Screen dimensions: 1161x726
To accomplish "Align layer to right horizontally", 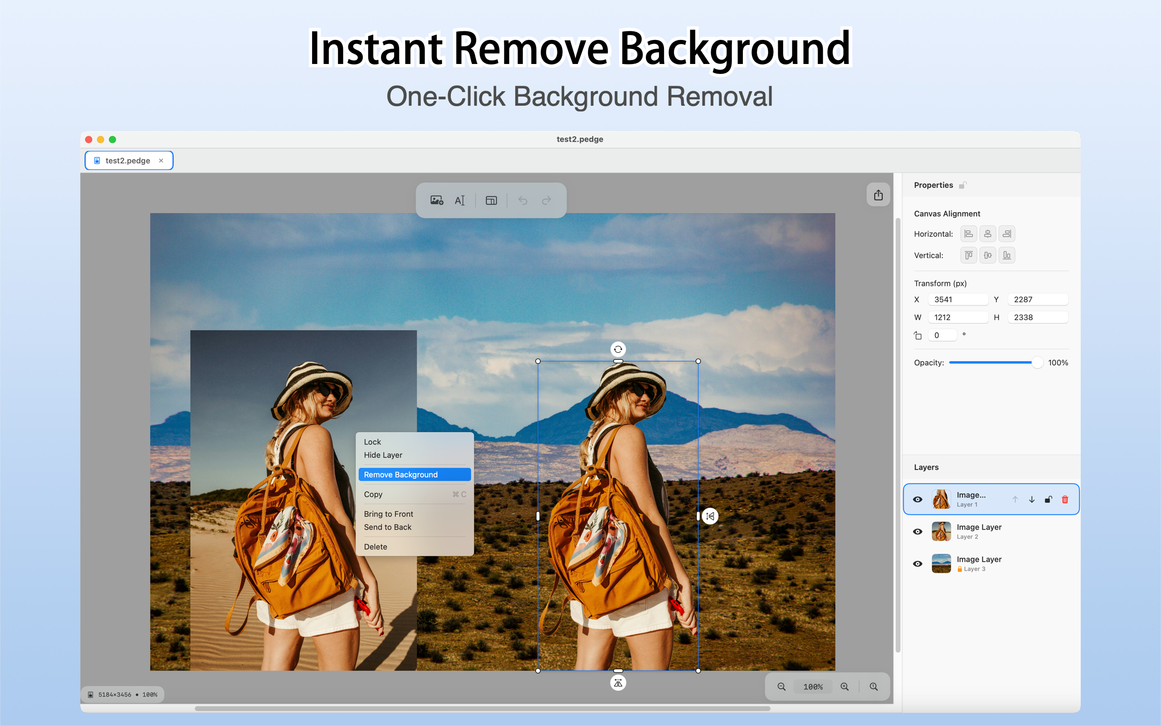I will coord(1007,234).
